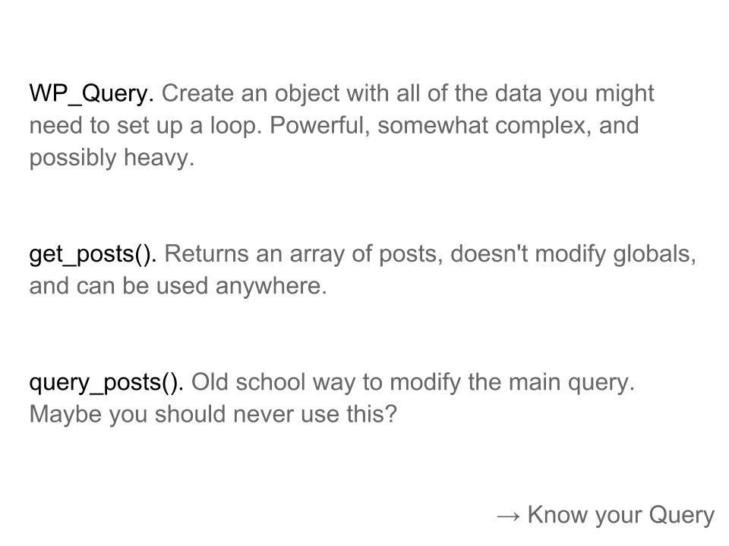Click the words 'need to set up a loop.'
The image size is (729, 546).
146,126
